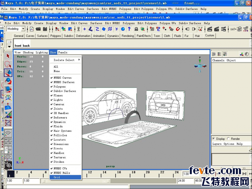The image size is (252, 189).
Task: Click the magnet Make Live icon
Action: [x=178, y=29]
